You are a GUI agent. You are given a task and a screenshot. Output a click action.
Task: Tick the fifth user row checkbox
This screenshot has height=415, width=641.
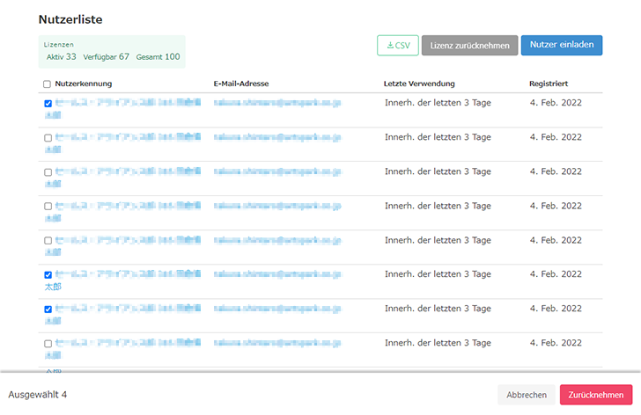click(48, 241)
